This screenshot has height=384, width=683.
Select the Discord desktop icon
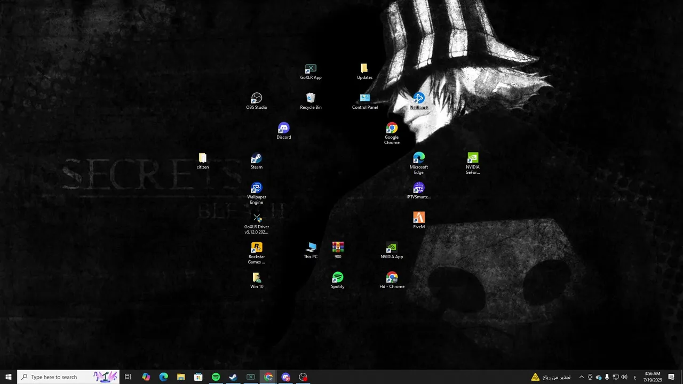(284, 132)
